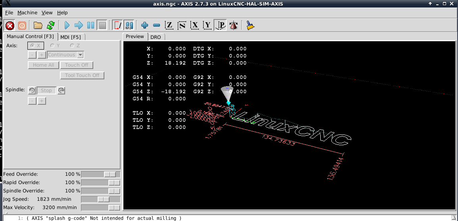Open the Continuous jog increment dropdown
The height and width of the screenshot is (221, 458).
(66, 55)
